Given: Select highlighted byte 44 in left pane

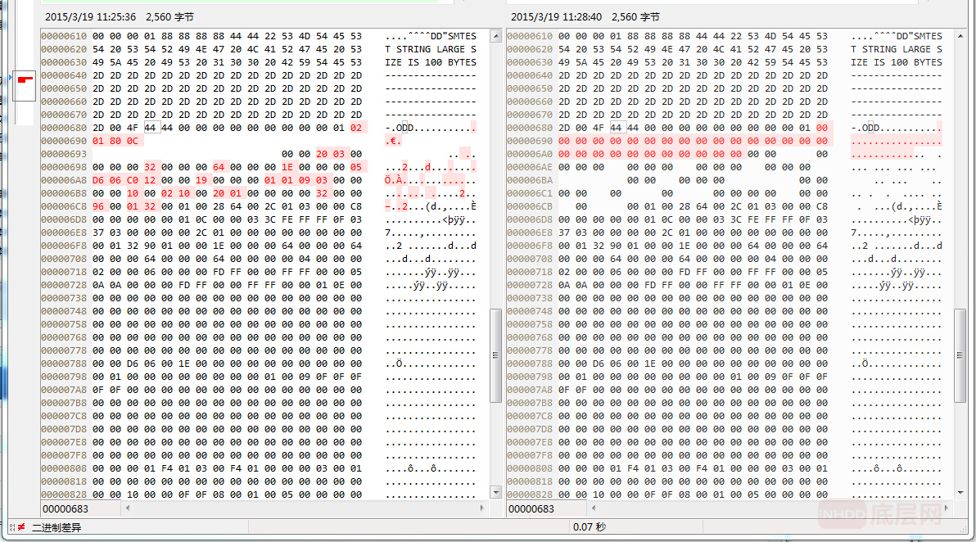Looking at the screenshot, I should (150, 128).
